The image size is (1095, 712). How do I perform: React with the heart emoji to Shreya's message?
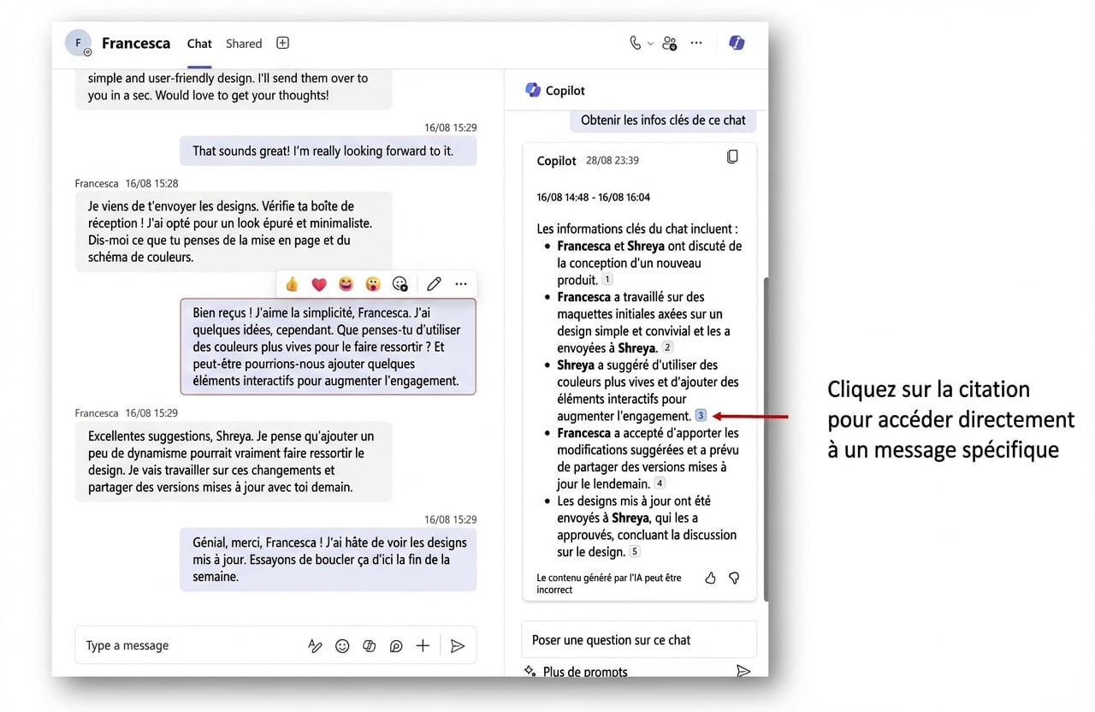tap(318, 283)
